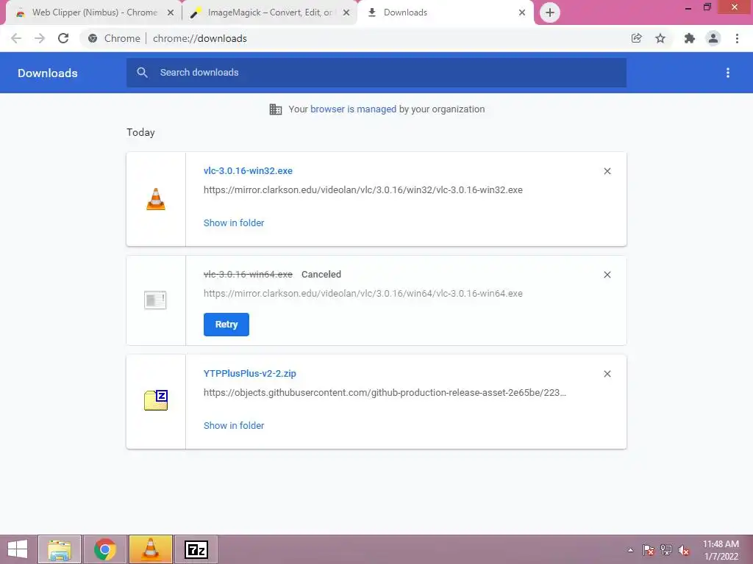Viewport: 753px width, 564px height.
Task: Select the Downloads tab
Action: (x=445, y=12)
